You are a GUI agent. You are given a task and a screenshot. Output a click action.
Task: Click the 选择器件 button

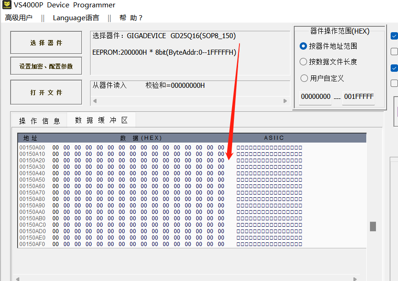[46, 43]
